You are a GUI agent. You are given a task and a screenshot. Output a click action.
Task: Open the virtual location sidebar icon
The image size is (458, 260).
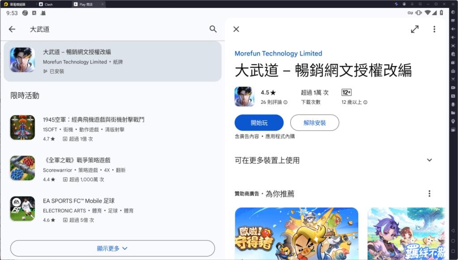[x=453, y=121]
